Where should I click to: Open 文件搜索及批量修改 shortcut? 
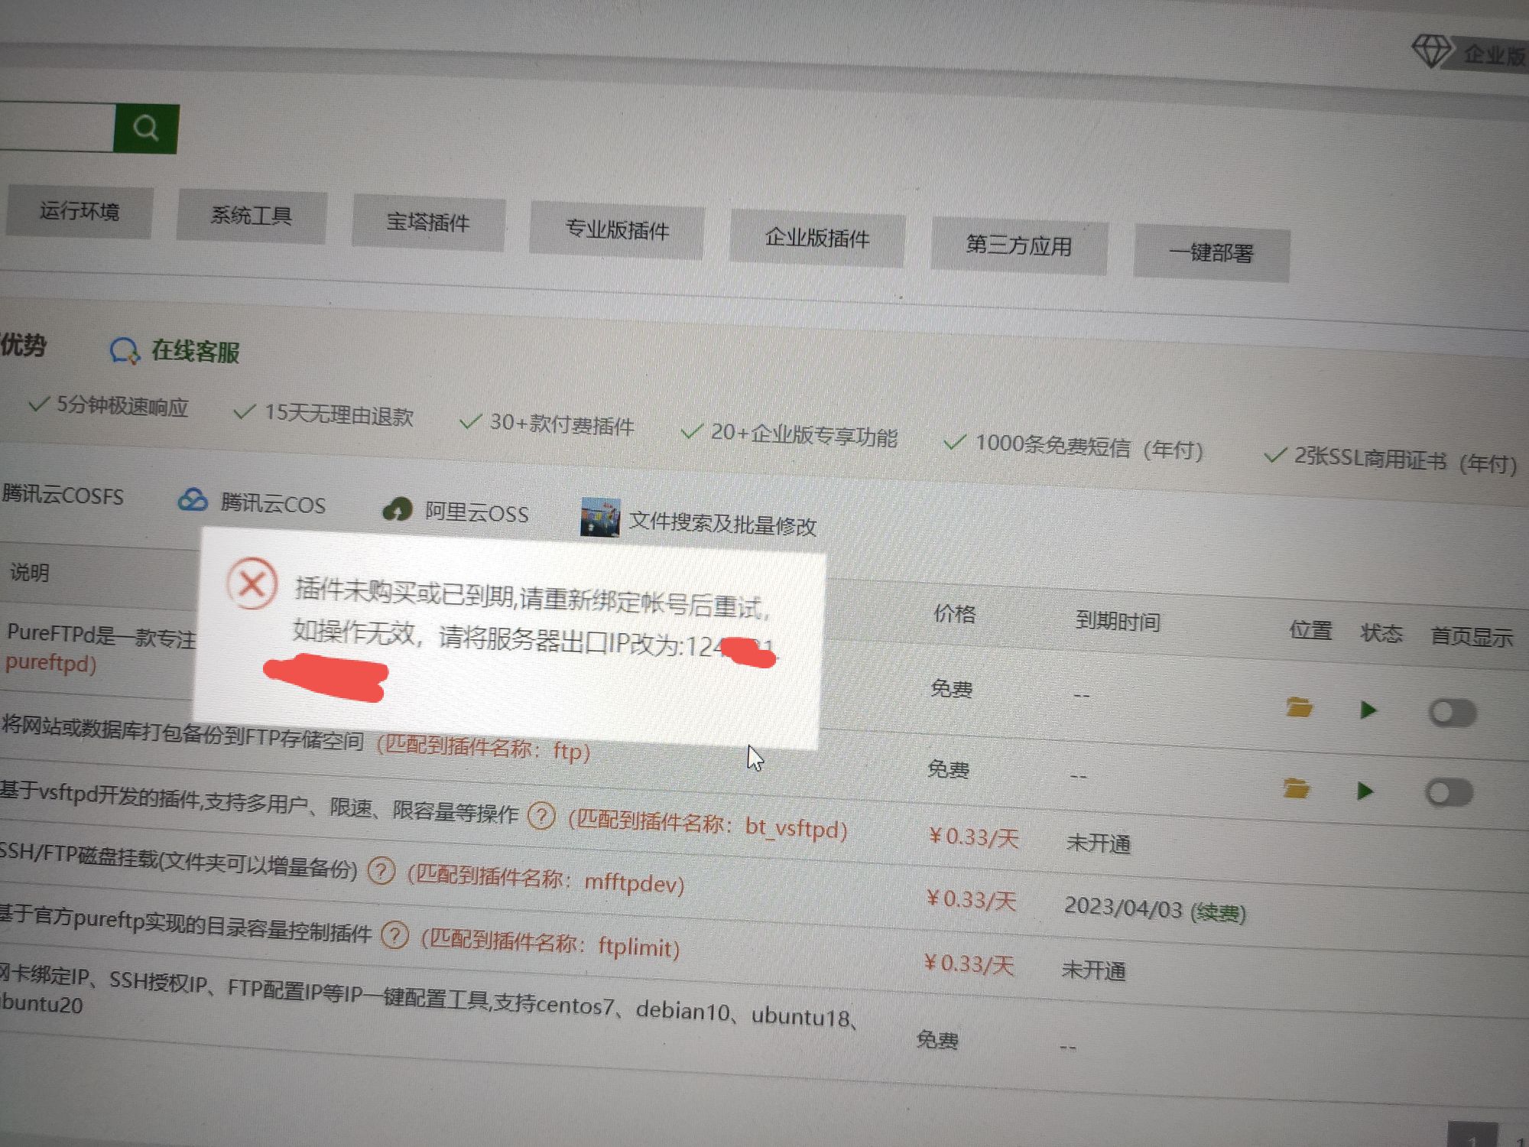point(722,525)
